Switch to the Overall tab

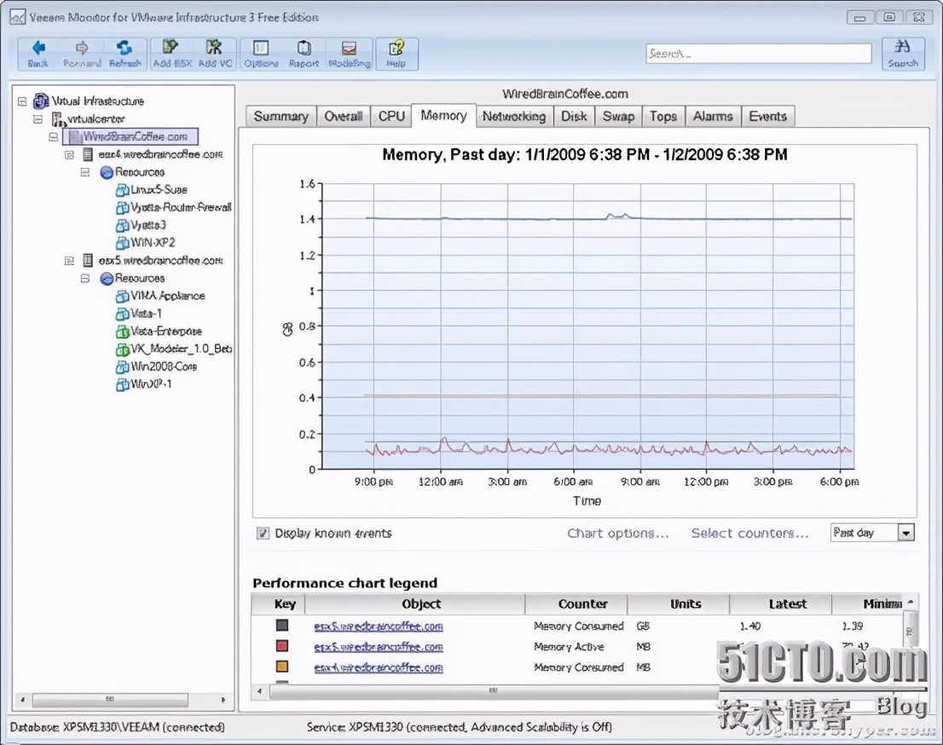[344, 116]
